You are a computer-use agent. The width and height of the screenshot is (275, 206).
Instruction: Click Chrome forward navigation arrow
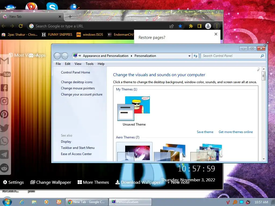click(x=12, y=26)
